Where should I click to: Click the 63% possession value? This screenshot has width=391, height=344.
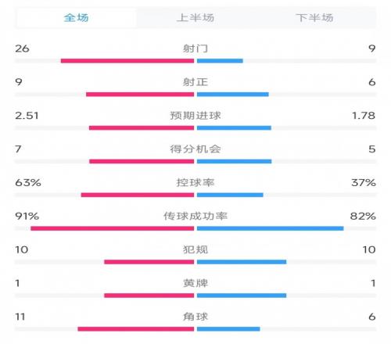pos(28,183)
